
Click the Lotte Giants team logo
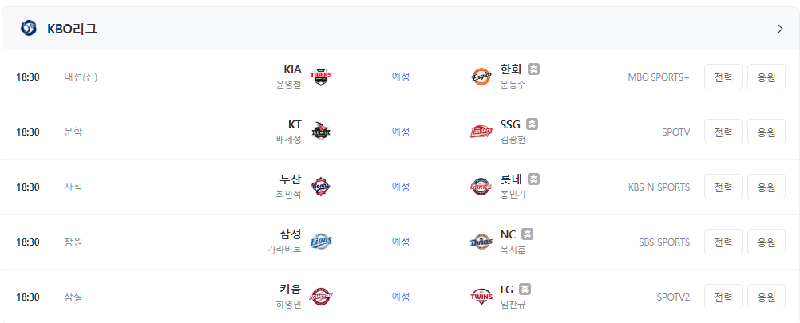481,187
